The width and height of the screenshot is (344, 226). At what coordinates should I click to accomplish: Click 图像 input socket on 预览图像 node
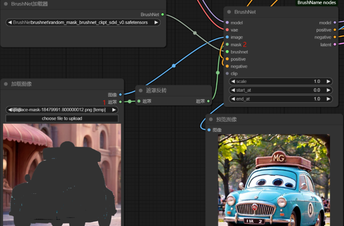(x=209, y=130)
